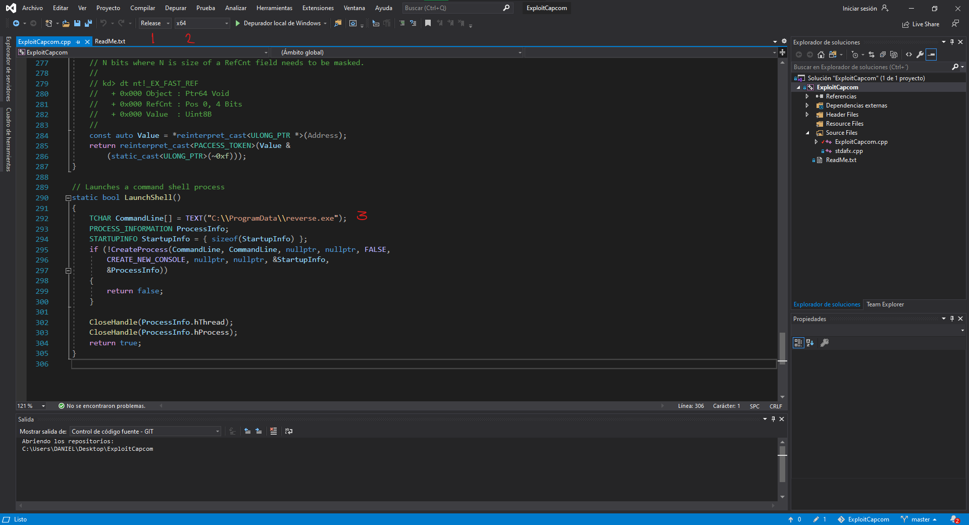Expand the Referencias node
969x525 pixels.
tap(807, 96)
